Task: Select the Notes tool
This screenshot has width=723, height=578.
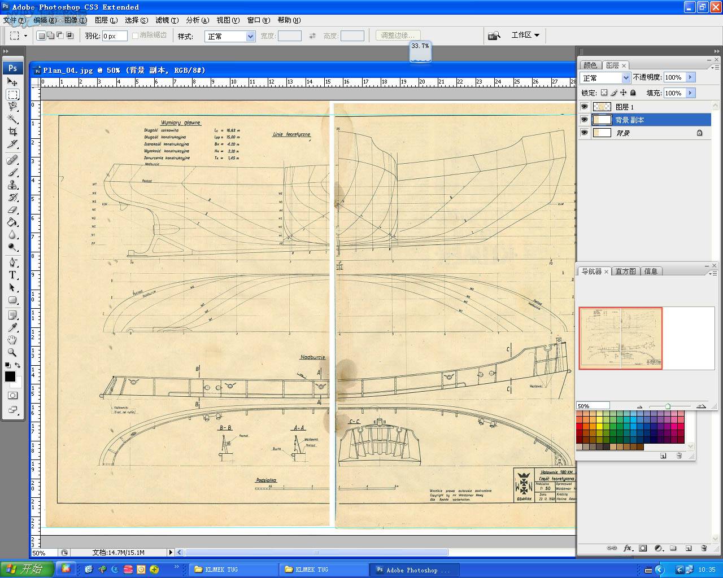Action: coord(12,316)
